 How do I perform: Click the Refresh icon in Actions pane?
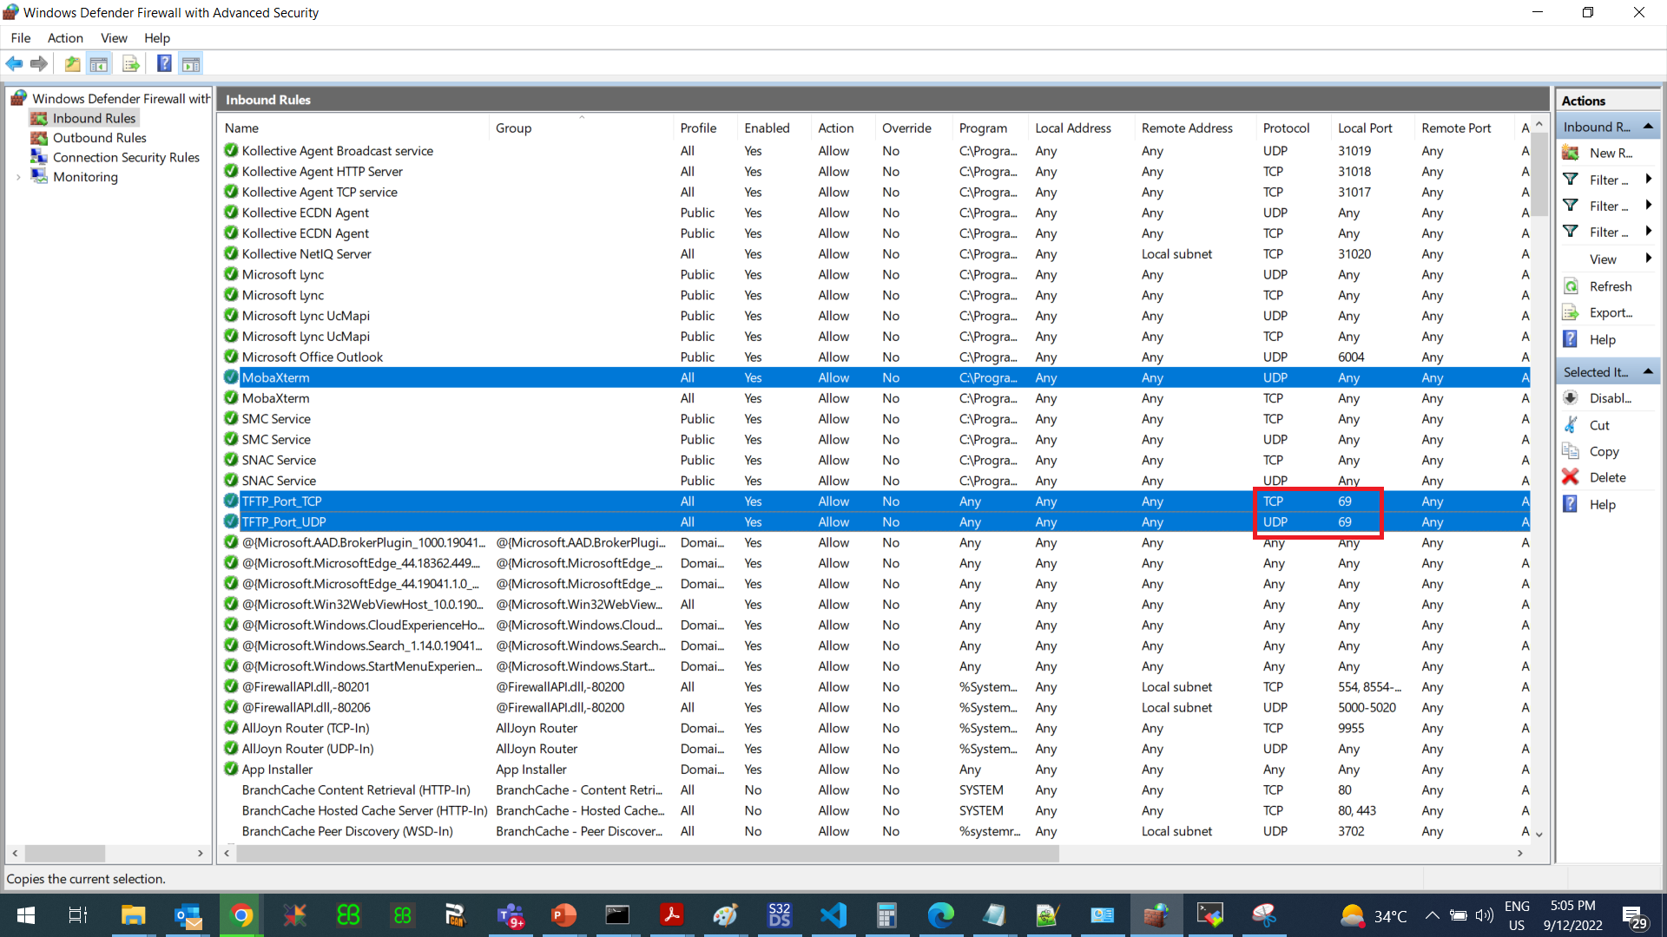tap(1571, 286)
